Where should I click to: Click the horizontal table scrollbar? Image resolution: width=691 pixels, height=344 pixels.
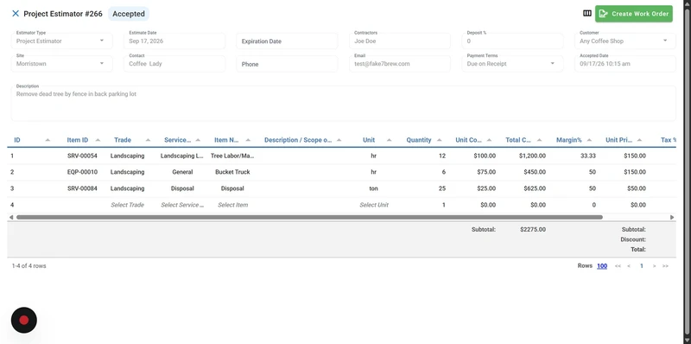[x=309, y=217]
